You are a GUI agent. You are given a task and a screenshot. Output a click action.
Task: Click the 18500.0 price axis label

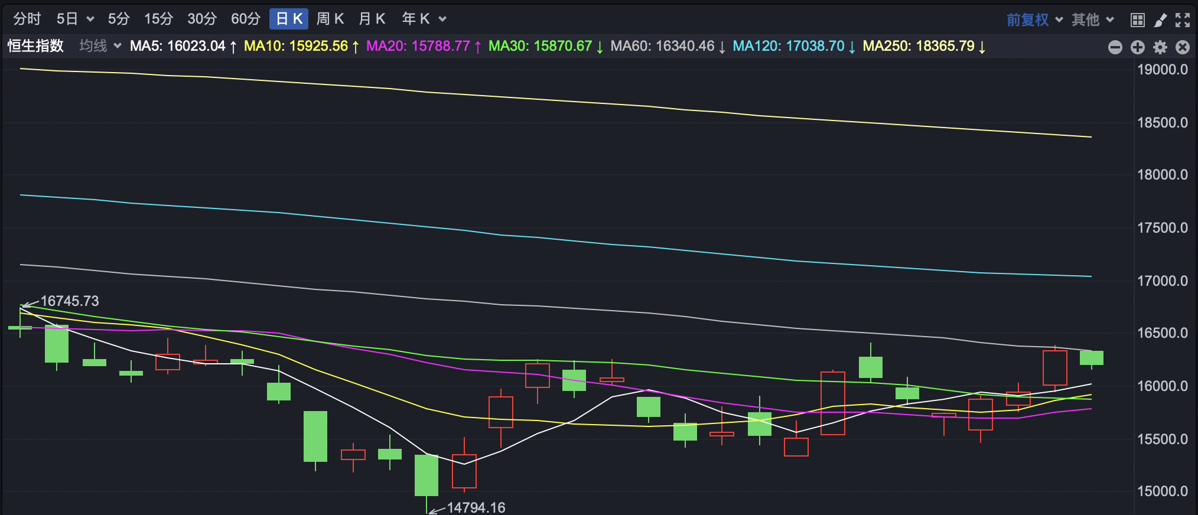[1163, 123]
